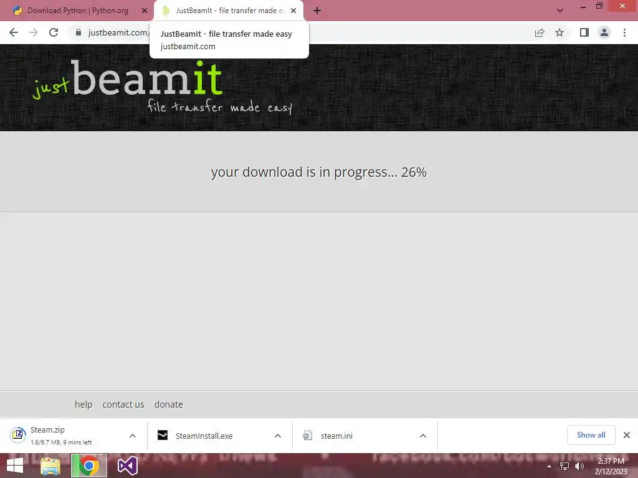638x478 pixels.
Task: Open the browser side panel
Action: (584, 32)
